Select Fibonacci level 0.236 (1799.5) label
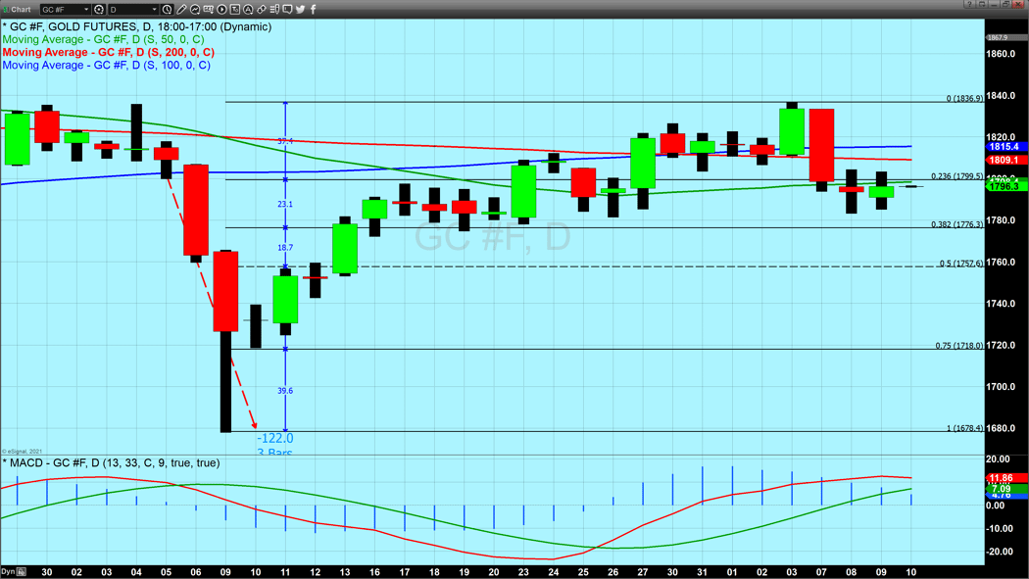The width and height of the screenshot is (1029, 579). click(x=957, y=176)
